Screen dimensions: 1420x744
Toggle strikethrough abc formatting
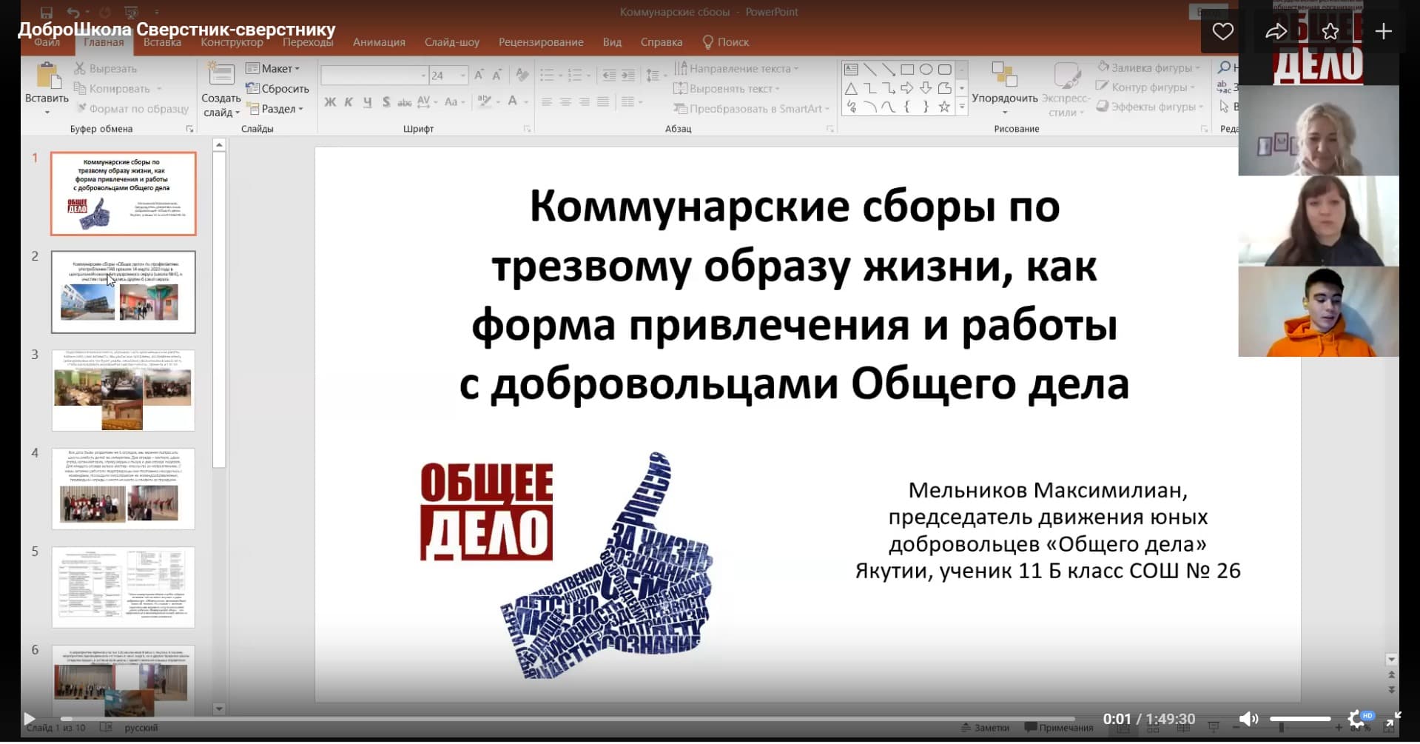point(405,102)
